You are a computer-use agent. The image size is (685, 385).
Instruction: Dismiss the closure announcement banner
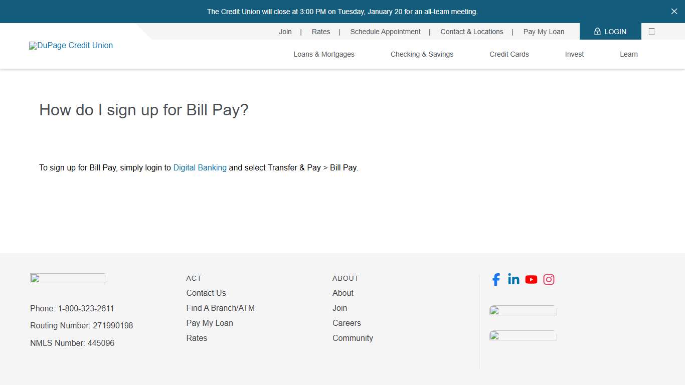pos(674,11)
